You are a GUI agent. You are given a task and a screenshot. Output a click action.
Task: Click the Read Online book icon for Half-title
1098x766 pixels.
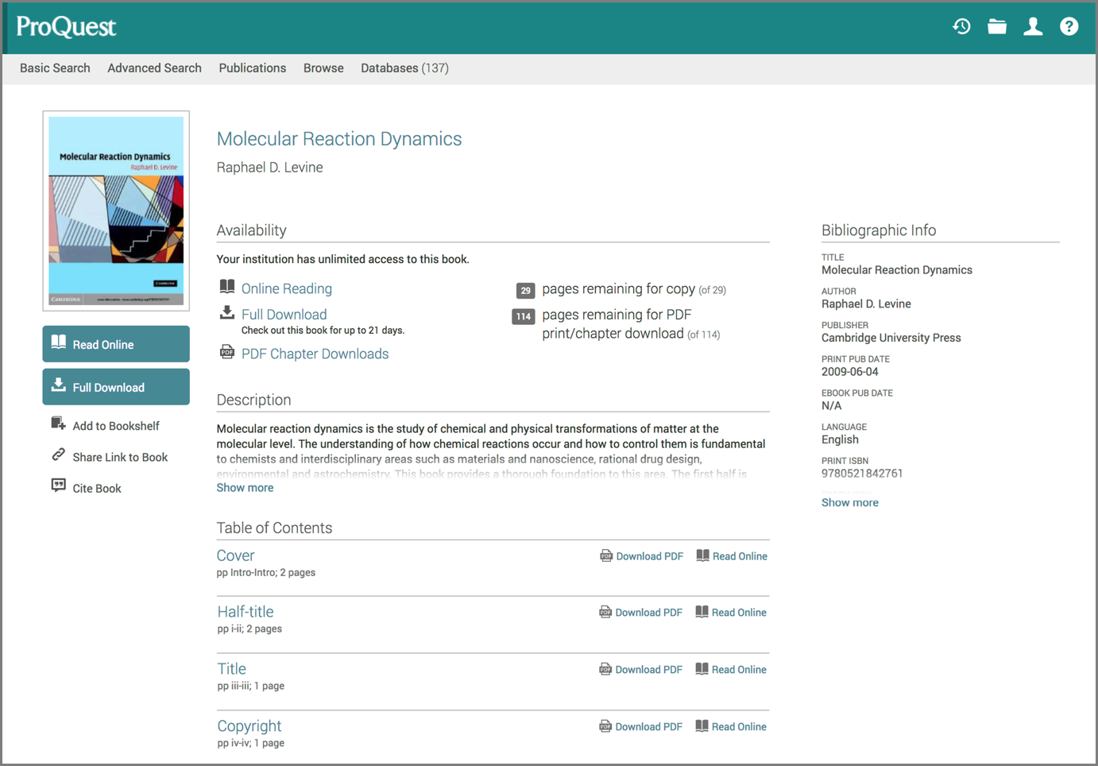(702, 612)
